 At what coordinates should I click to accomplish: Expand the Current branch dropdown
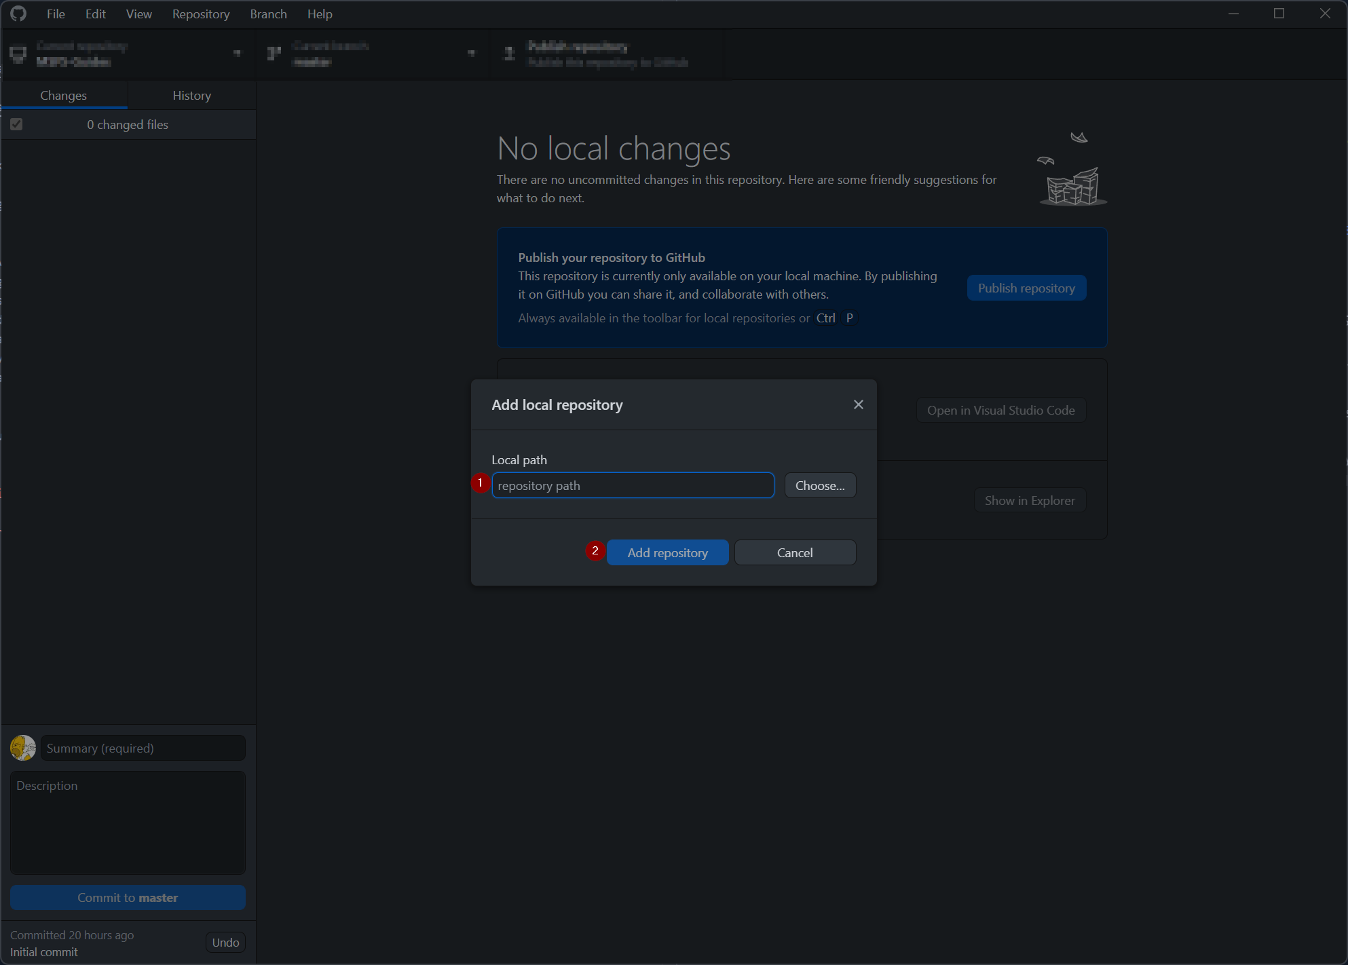point(373,54)
